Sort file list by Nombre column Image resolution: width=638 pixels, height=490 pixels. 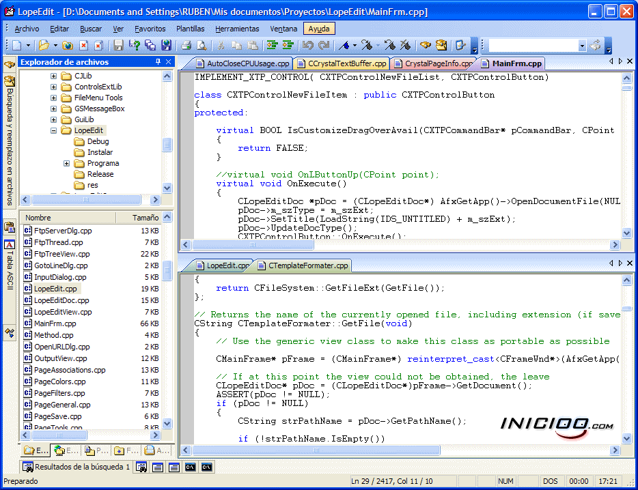[x=68, y=218]
